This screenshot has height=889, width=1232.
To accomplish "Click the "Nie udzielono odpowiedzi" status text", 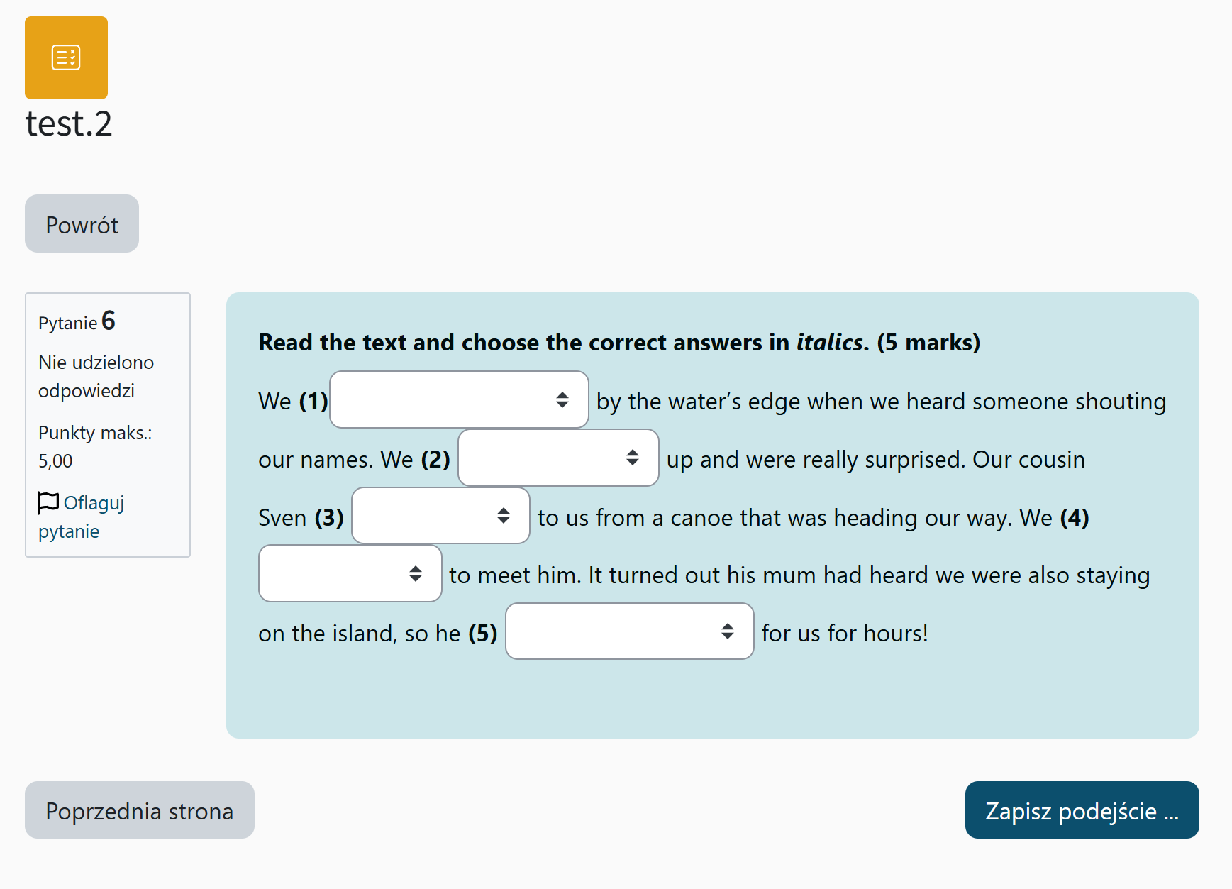I will click(96, 376).
